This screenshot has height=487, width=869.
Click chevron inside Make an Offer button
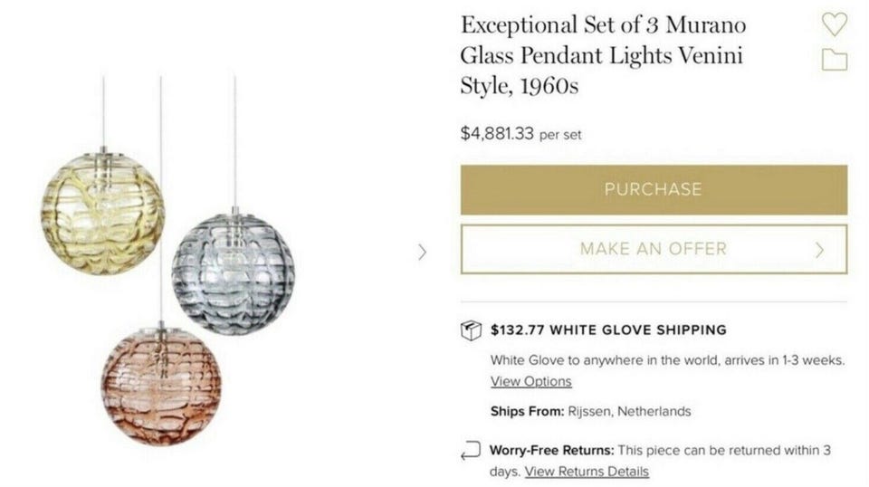point(820,250)
